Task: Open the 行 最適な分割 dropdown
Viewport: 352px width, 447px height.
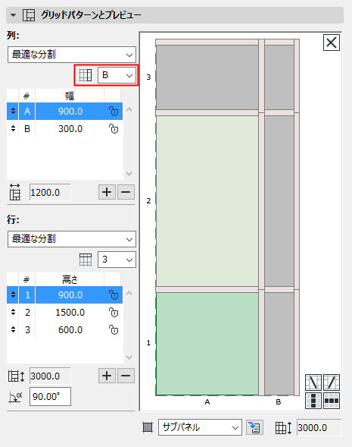Action: 72,239
